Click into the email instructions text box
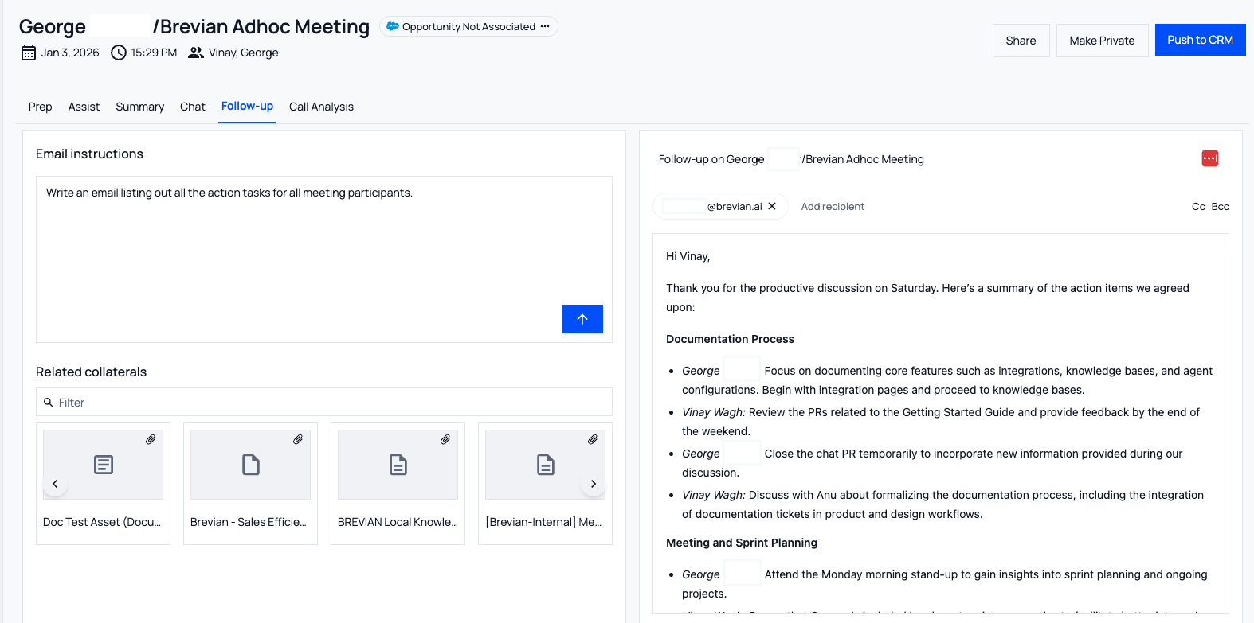This screenshot has height=623, width=1254. point(324,259)
